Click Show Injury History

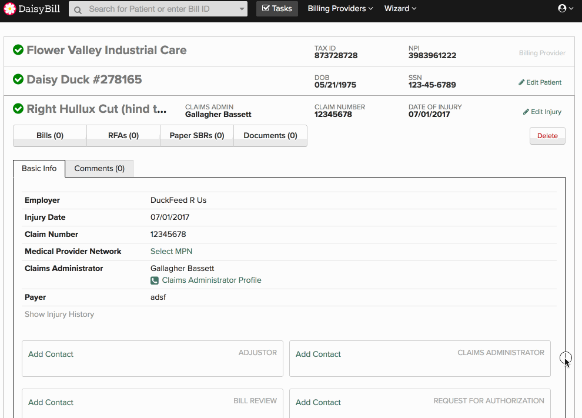[x=59, y=314]
